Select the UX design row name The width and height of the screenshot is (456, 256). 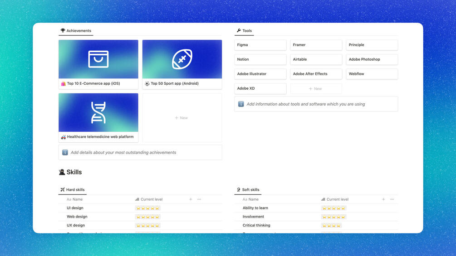(x=76, y=225)
